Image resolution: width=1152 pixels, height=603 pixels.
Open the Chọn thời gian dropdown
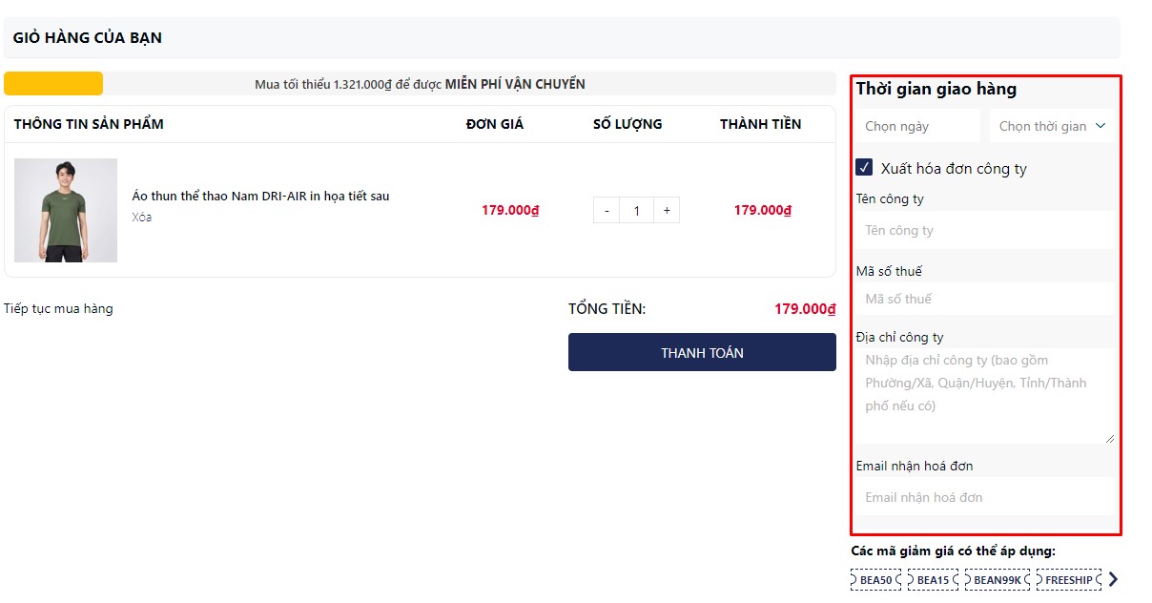click(x=1052, y=126)
